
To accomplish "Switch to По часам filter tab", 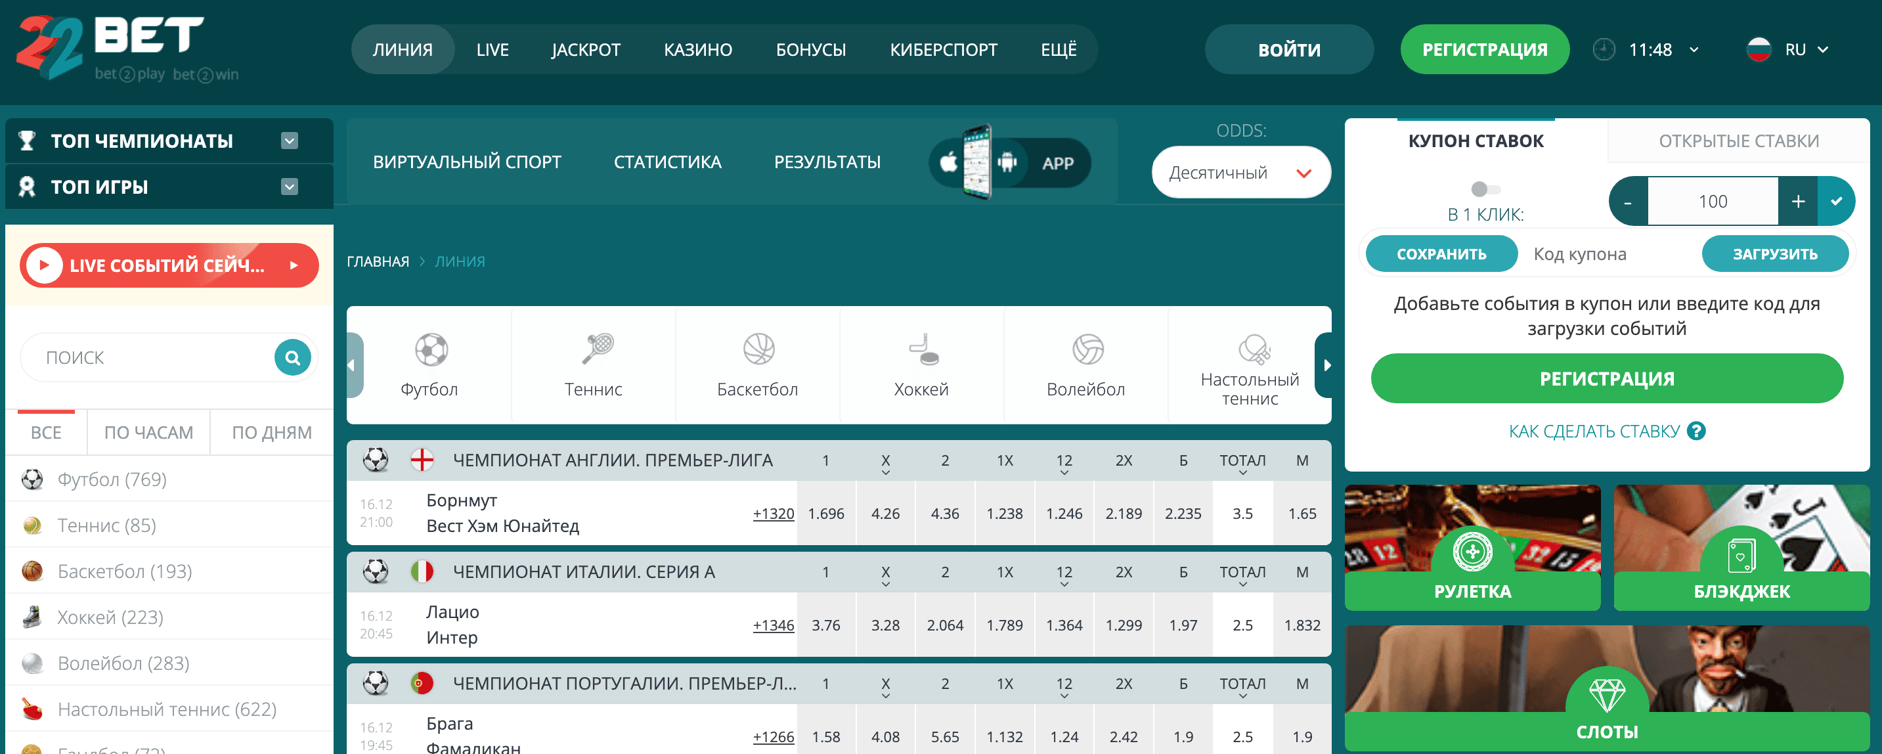I will (148, 433).
